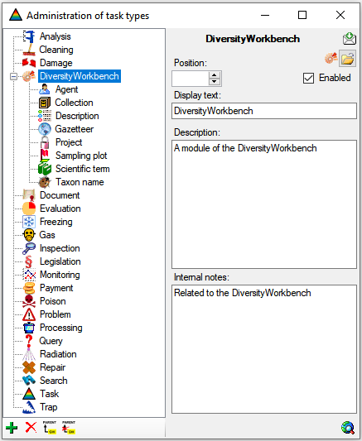Increase Position with the up spinner arrow

(215, 75)
